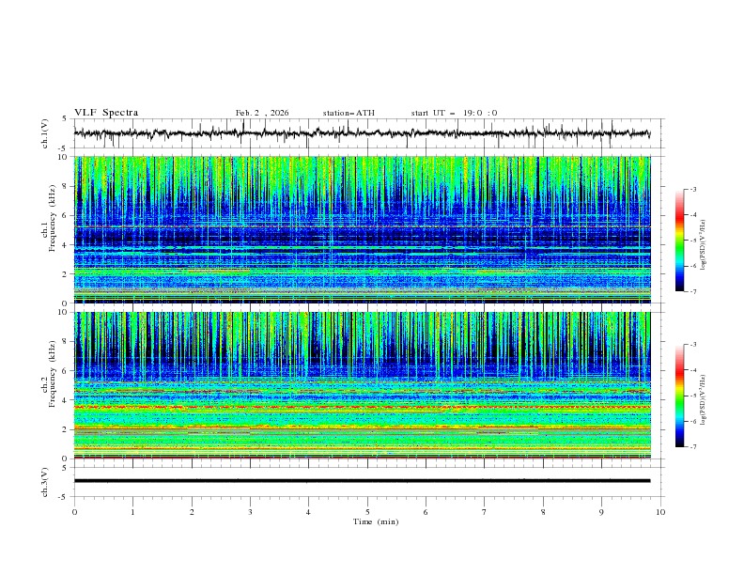Click tick label "8" on the Time (min) axis

[x=543, y=512]
